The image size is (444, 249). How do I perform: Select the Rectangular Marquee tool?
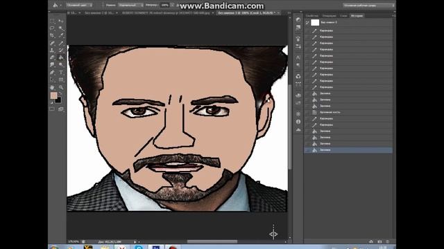[x=53, y=21]
